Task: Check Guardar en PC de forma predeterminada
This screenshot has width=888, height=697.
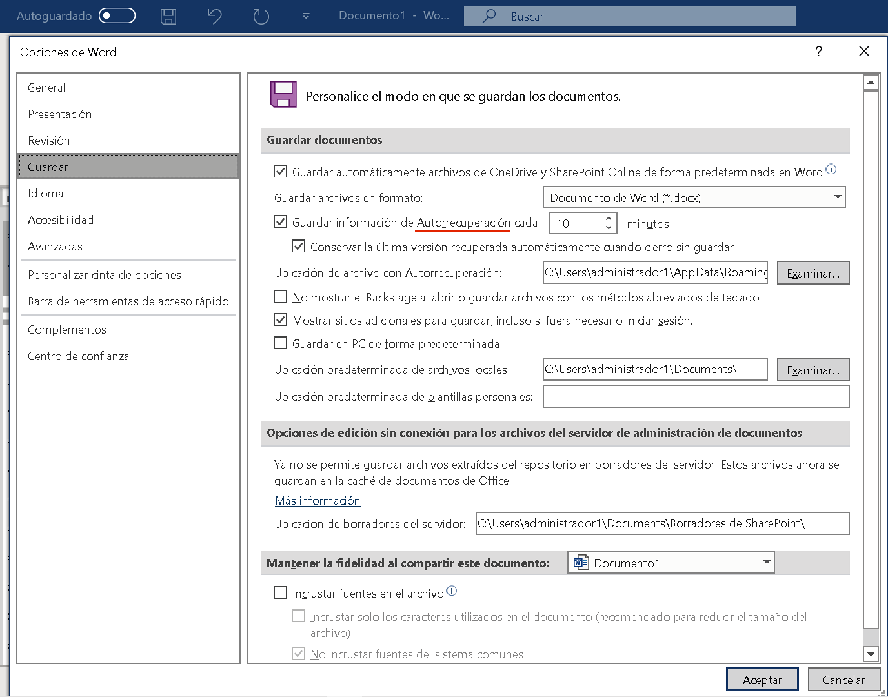Action: point(280,343)
